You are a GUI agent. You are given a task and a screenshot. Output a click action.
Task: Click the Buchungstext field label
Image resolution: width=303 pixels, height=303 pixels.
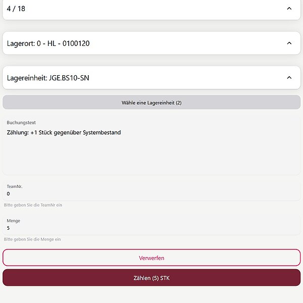point(21,123)
